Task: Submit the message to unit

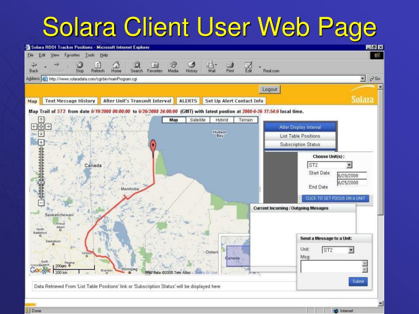Action: pos(358,281)
